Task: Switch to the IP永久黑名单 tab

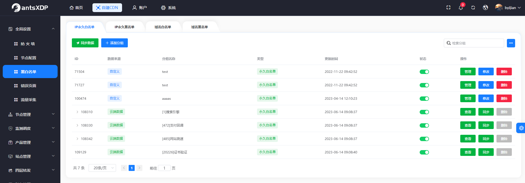Action: [x=124, y=27]
